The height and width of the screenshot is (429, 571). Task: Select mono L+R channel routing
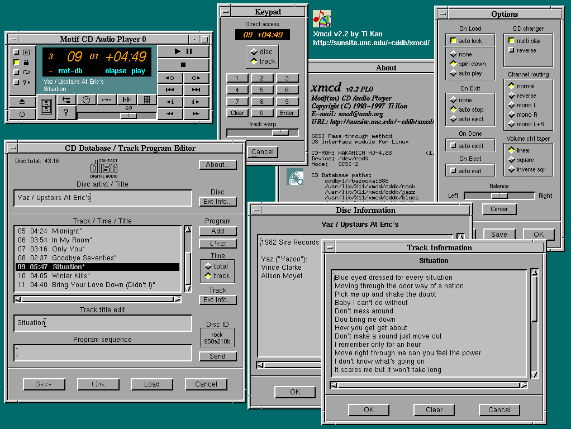[512, 124]
